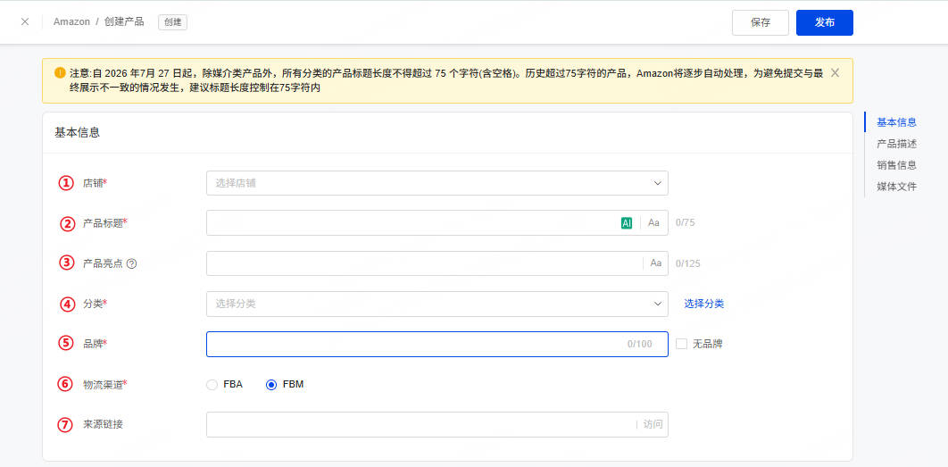
Task: Click the 0/125 character counter
Action: 688,263
